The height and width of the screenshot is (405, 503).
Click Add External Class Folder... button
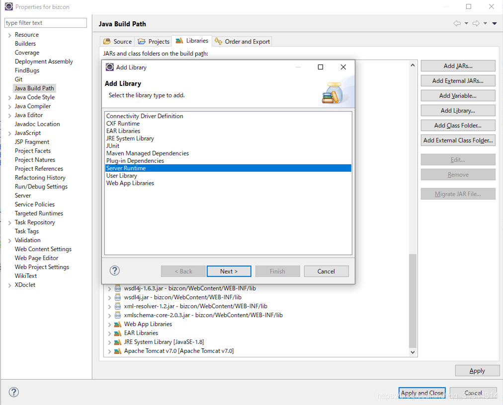point(458,140)
